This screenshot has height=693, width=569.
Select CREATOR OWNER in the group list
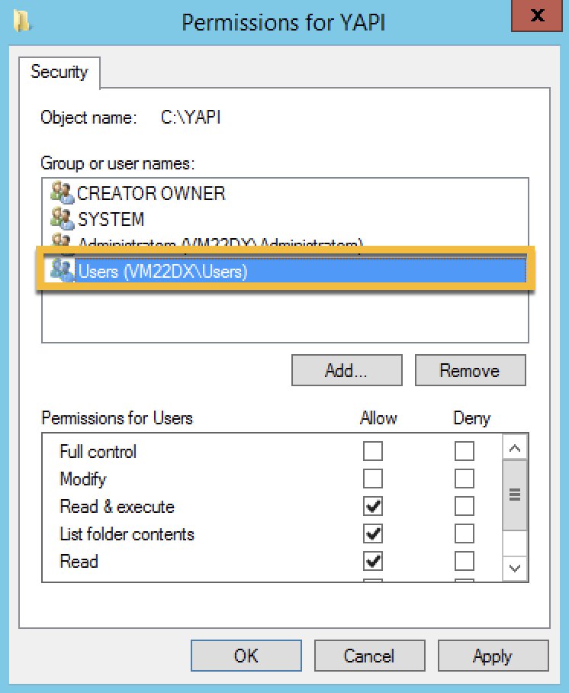tap(285, 193)
